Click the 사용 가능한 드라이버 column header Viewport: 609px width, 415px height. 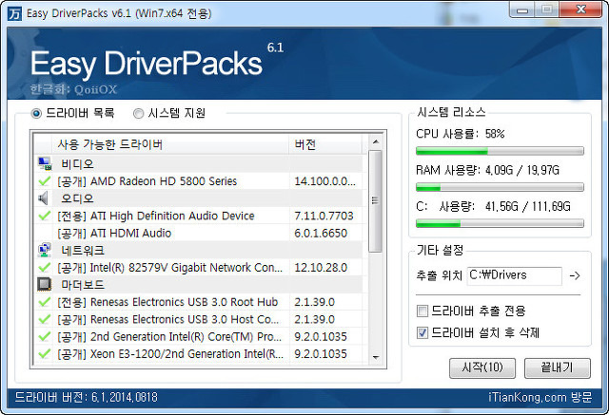coord(170,144)
